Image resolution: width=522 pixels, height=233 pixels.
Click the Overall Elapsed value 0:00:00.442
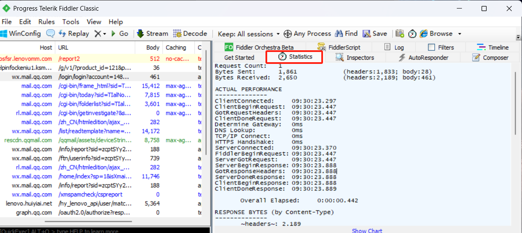[x=337, y=200]
